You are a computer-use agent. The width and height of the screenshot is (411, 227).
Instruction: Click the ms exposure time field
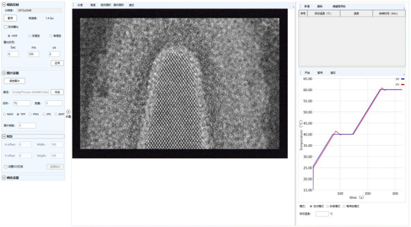[x=34, y=54]
